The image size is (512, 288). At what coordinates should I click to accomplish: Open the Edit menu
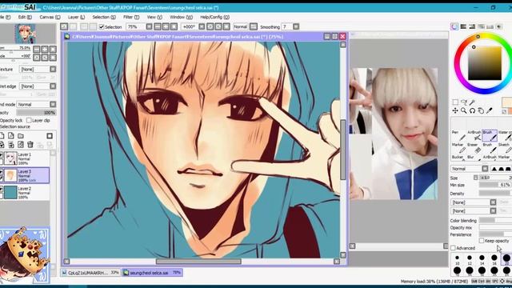pyautogui.click(x=25, y=17)
